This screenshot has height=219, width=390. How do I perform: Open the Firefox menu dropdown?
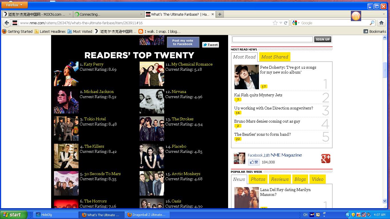click(15, 5)
